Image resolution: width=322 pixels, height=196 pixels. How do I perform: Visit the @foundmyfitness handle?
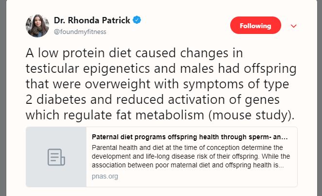(x=80, y=32)
